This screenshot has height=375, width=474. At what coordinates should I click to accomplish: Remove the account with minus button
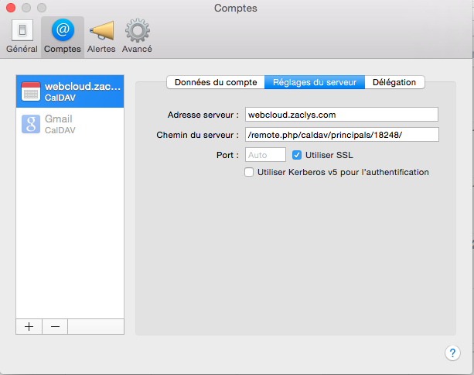coord(55,326)
